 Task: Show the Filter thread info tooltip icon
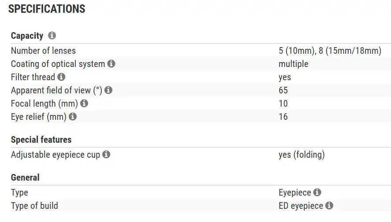click(61, 77)
